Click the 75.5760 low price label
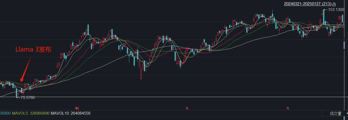348x120 pixels. [x=28, y=97]
